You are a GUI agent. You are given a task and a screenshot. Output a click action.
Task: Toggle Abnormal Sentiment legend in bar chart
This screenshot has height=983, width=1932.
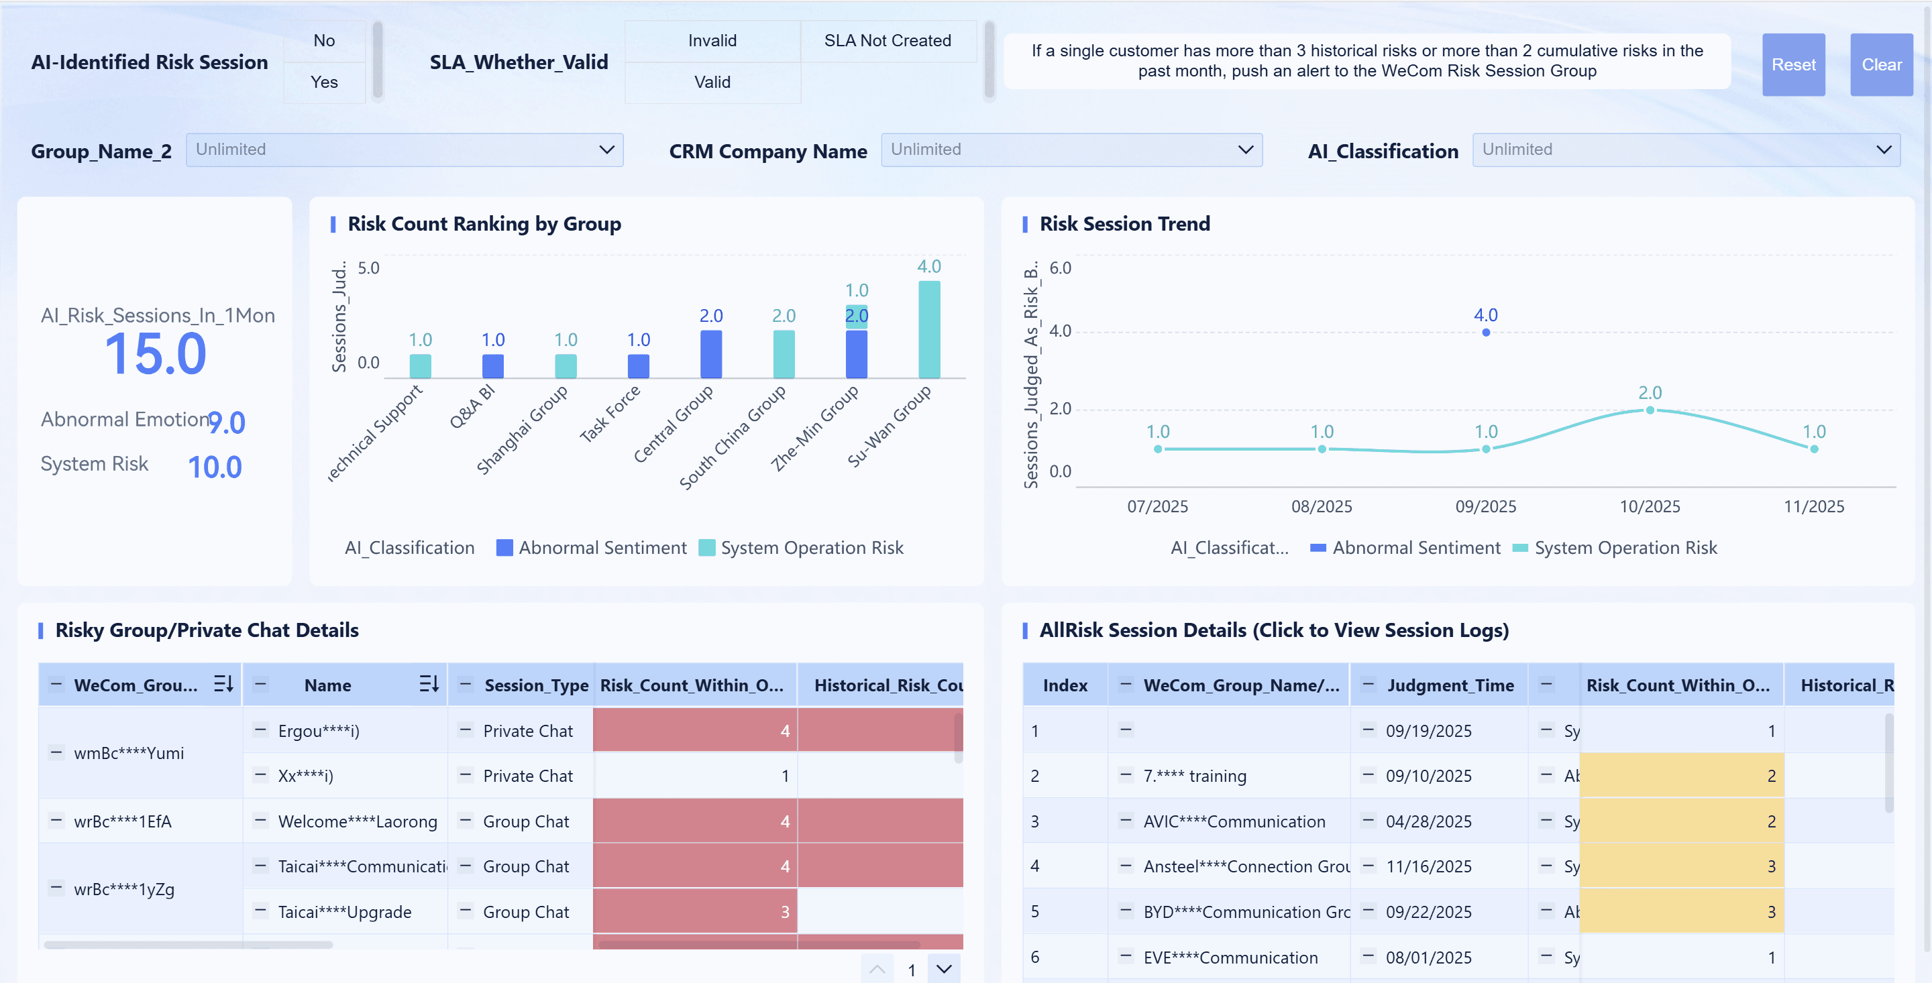592,547
